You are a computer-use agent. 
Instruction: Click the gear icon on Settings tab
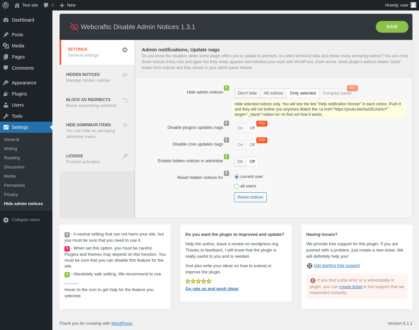coord(125,50)
